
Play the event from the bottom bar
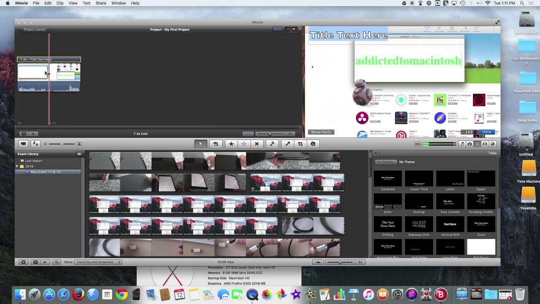pyautogui.click(x=45, y=262)
